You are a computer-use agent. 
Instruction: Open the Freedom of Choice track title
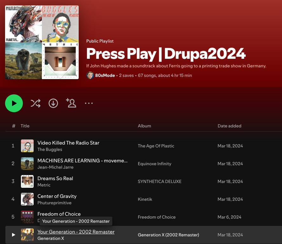point(59,214)
